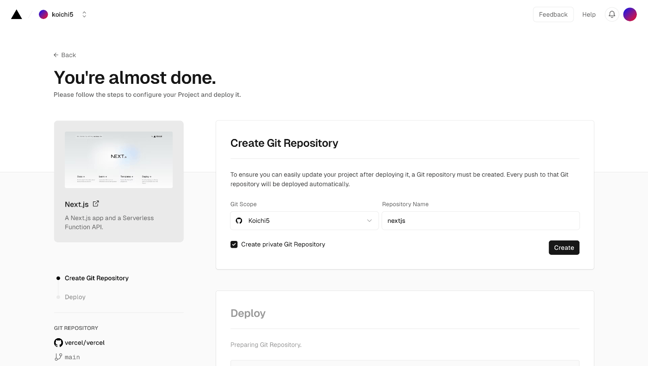The image size is (648, 366).
Task: Open the user profile avatar menu
Action: point(630,14)
